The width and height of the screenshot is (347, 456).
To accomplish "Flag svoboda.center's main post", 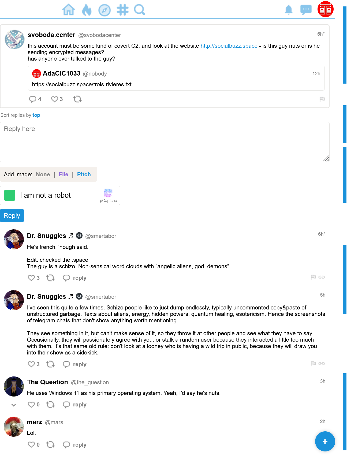I will [322, 99].
